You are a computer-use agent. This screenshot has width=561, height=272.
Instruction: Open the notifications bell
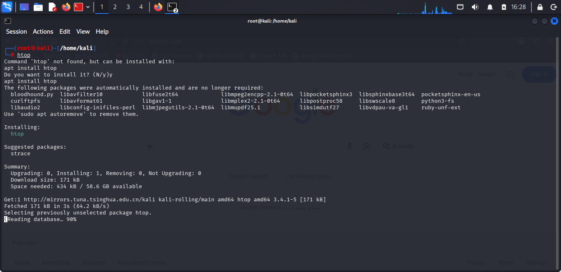click(490, 7)
